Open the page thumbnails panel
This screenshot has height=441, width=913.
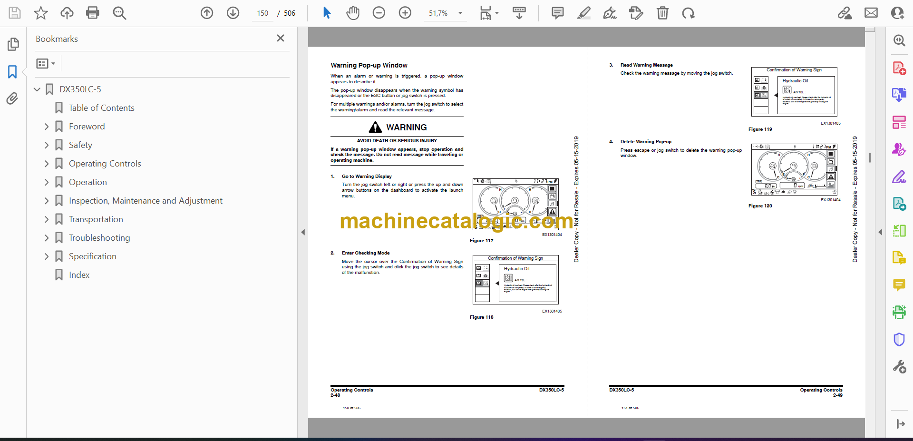tap(13, 44)
